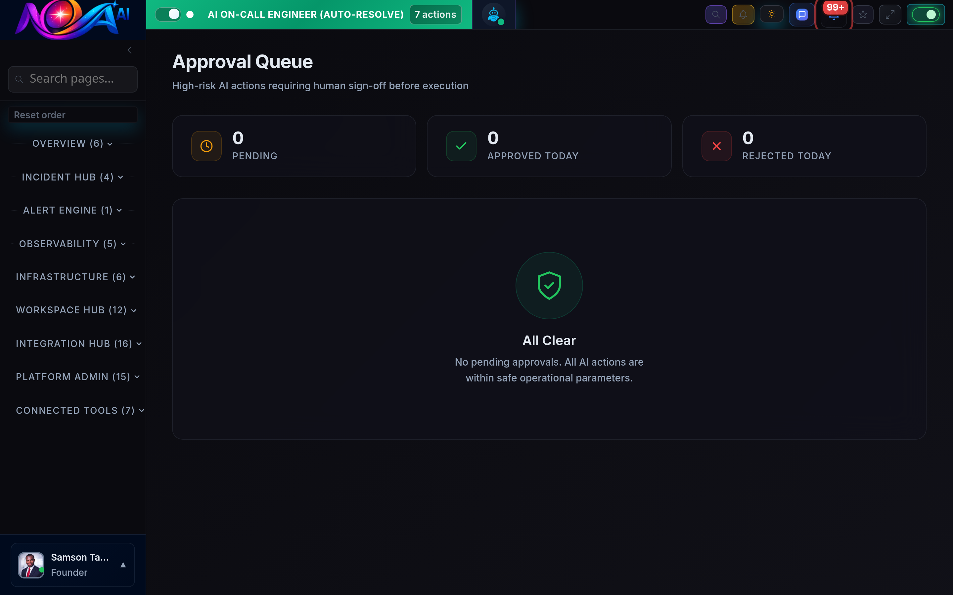This screenshot has height=595, width=953.
Task: Click inside the Search pages field
Action: point(72,79)
